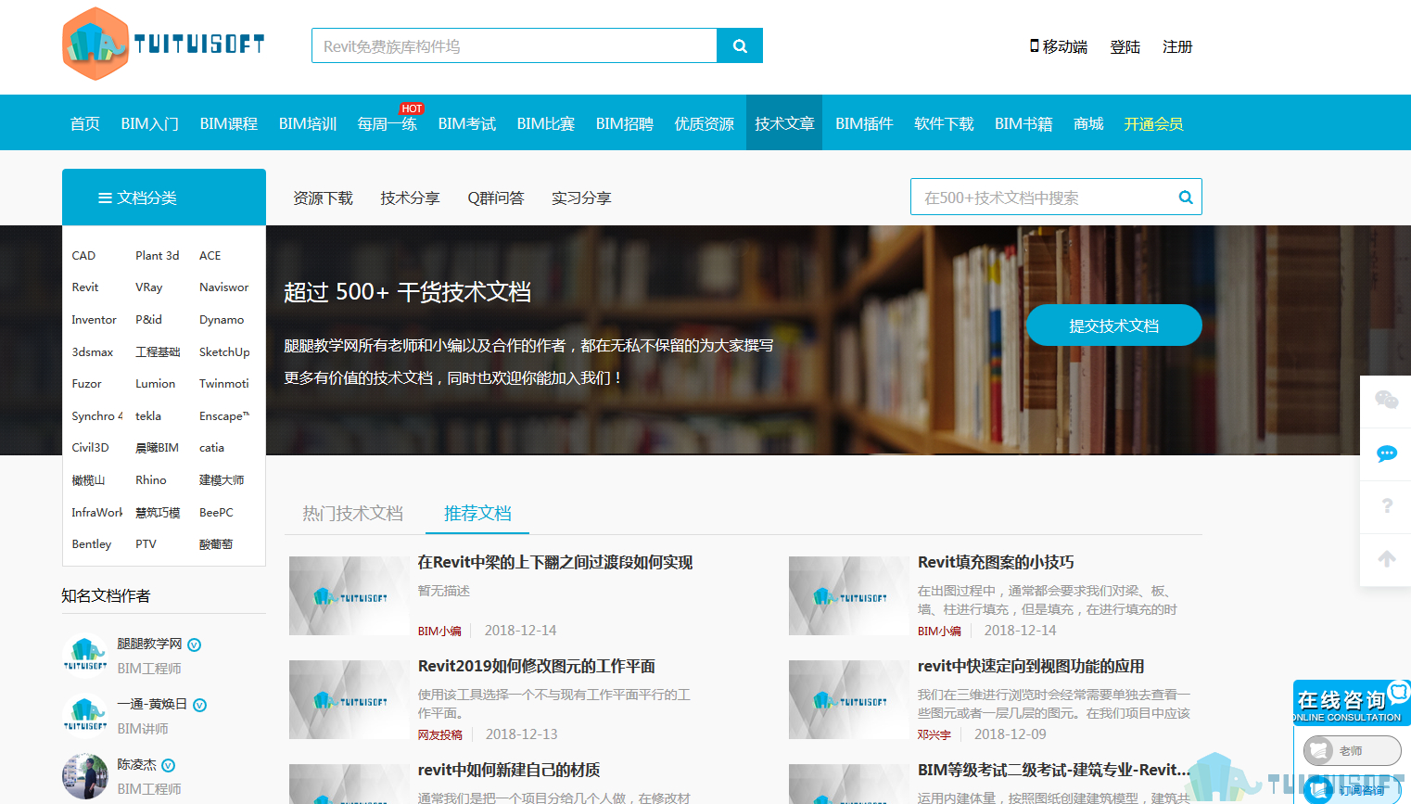Open the 首页 nav item

(85, 123)
